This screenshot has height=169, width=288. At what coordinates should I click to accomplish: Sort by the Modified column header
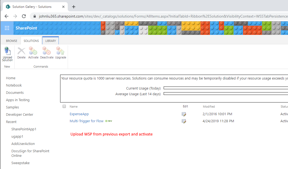point(209,107)
